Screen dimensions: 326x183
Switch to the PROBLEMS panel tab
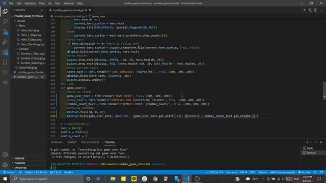(57, 142)
